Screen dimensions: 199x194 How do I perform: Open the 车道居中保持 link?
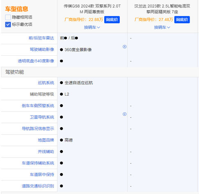tap(42, 175)
